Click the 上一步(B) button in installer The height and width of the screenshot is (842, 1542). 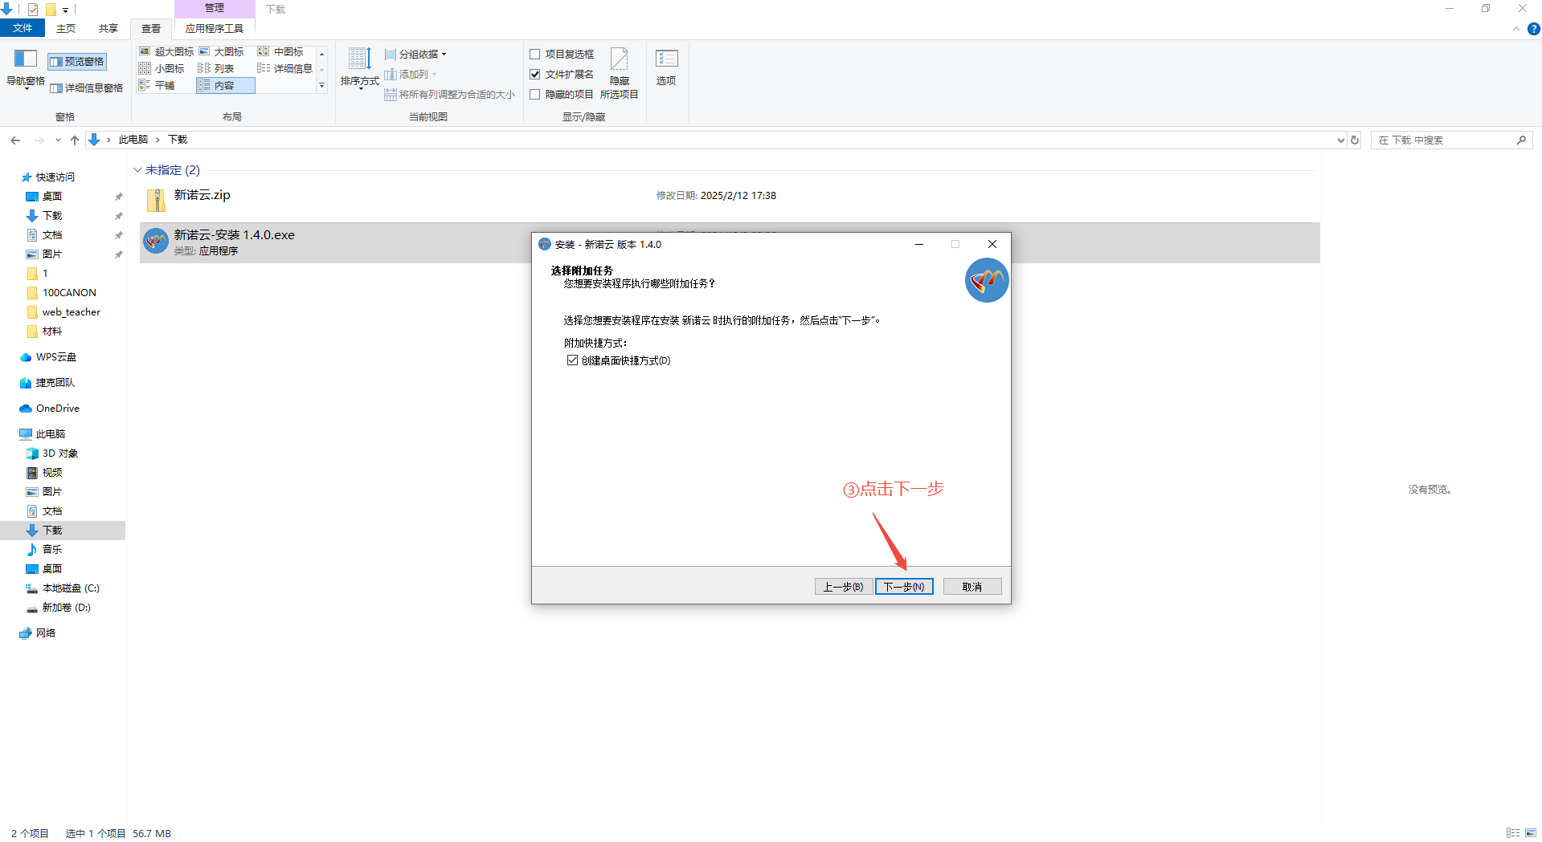click(x=844, y=587)
